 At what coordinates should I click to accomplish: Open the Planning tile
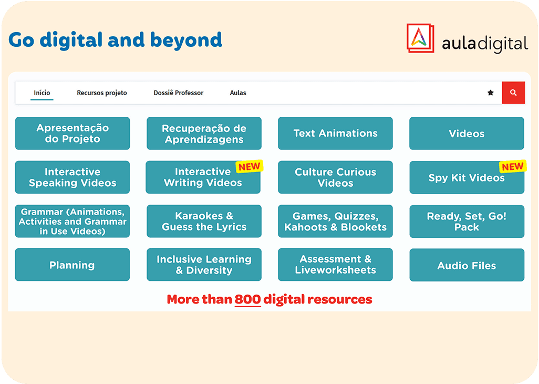72,265
